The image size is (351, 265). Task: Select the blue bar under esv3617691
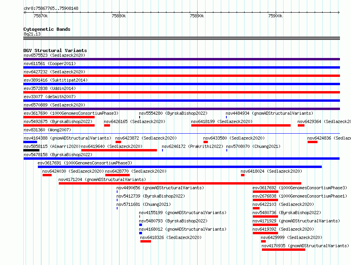click(x=180, y=167)
